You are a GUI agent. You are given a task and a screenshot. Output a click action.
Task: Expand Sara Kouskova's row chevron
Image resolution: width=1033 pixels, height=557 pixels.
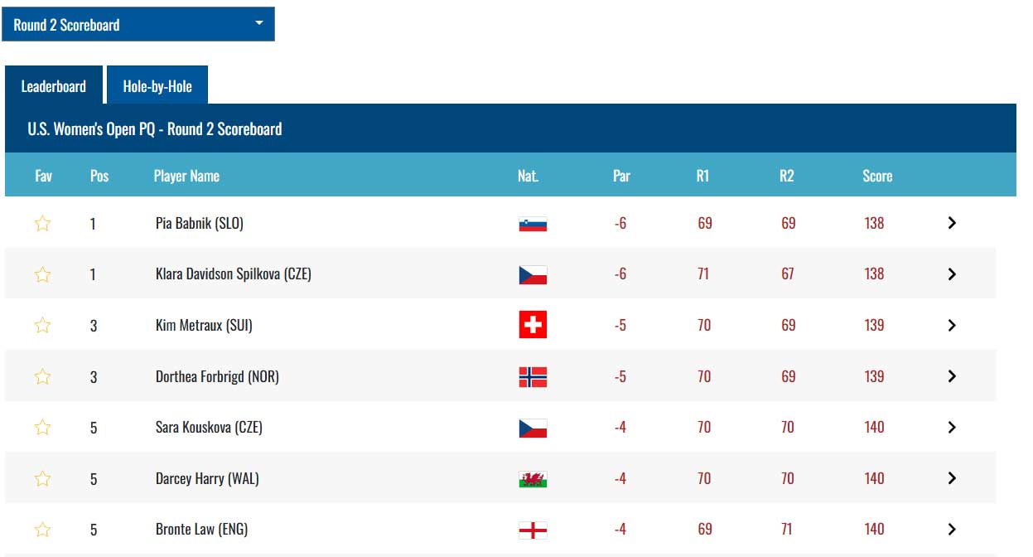(x=952, y=428)
